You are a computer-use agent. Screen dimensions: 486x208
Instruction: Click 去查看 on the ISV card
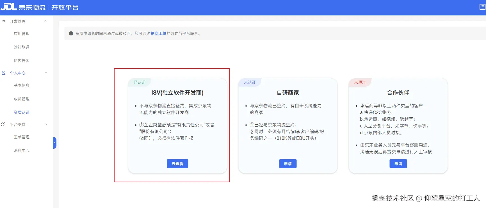pyautogui.click(x=177, y=164)
